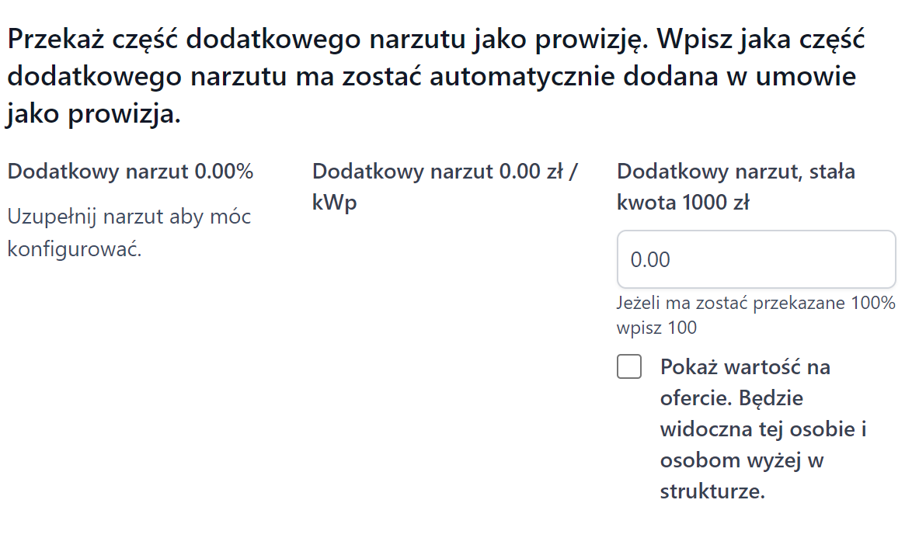Screen dimensions: 912x538
Task: Click the word 'konfigurować.' in the hint
Action: click(x=75, y=250)
